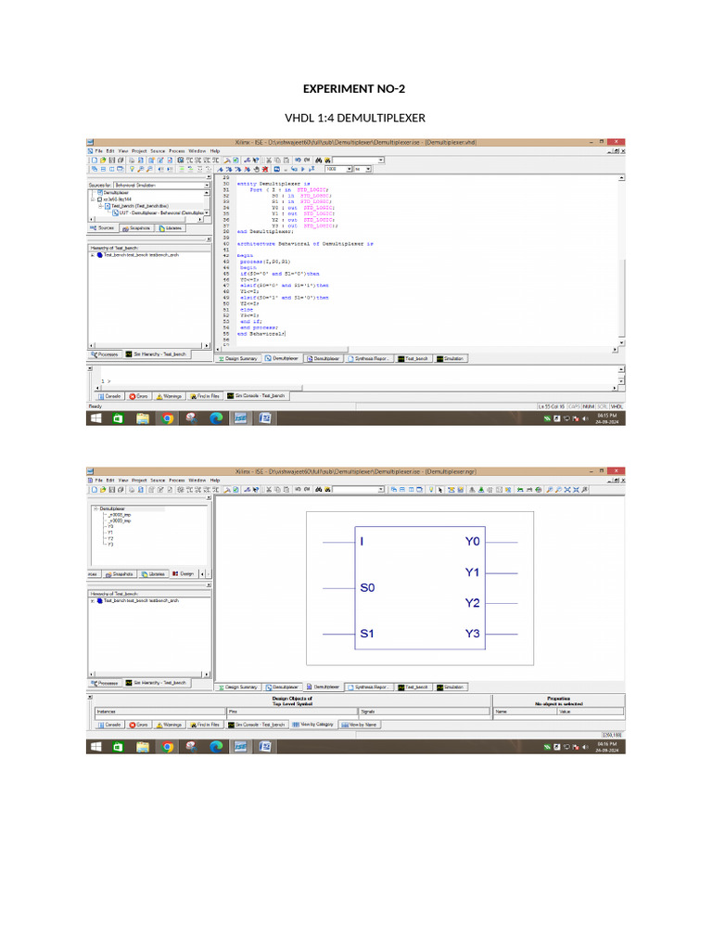
Task: Switch to Sources tab in upper window
Action: pos(103,228)
